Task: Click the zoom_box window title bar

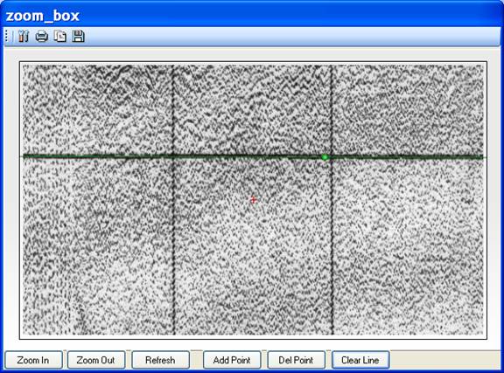Action: pos(252,16)
